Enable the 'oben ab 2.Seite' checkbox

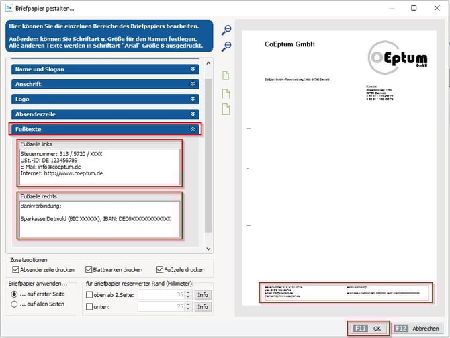pos(91,294)
